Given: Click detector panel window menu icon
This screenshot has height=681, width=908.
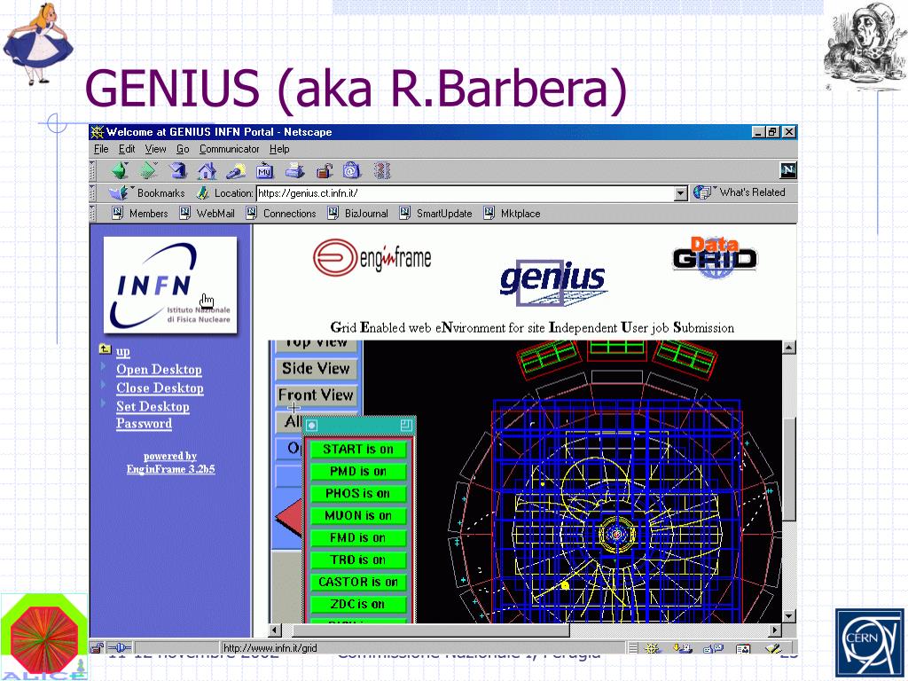Looking at the screenshot, I should pos(311,426).
